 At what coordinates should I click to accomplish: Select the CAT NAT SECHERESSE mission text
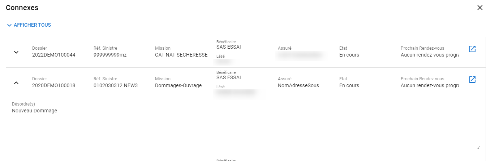tap(181, 55)
